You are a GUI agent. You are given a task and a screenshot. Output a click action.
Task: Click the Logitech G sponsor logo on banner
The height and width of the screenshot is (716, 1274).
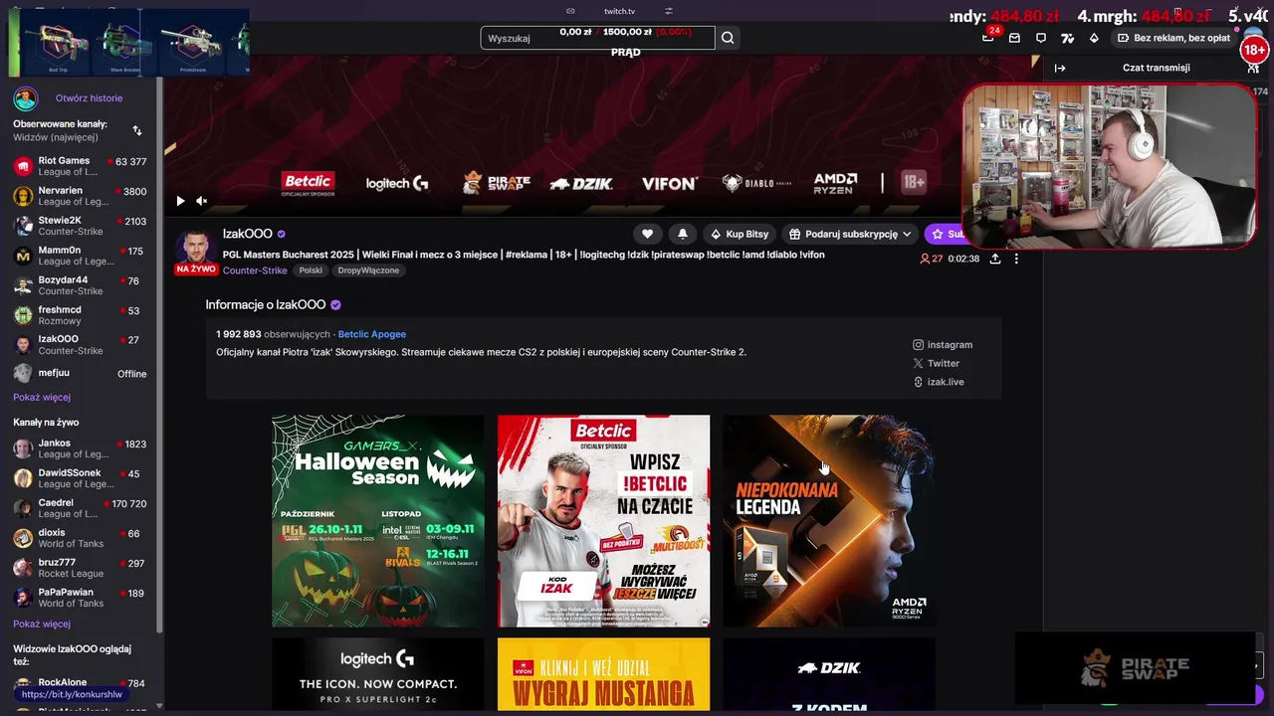(x=397, y=183)
